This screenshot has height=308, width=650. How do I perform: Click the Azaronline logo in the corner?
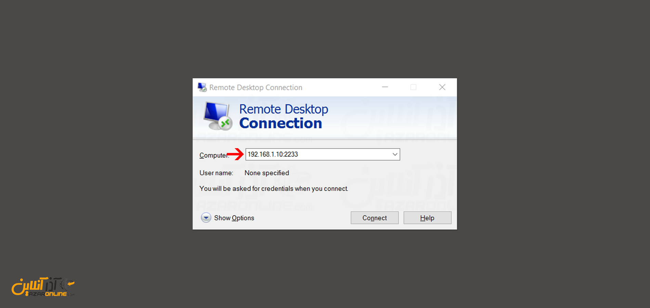(x=43, y=287)
